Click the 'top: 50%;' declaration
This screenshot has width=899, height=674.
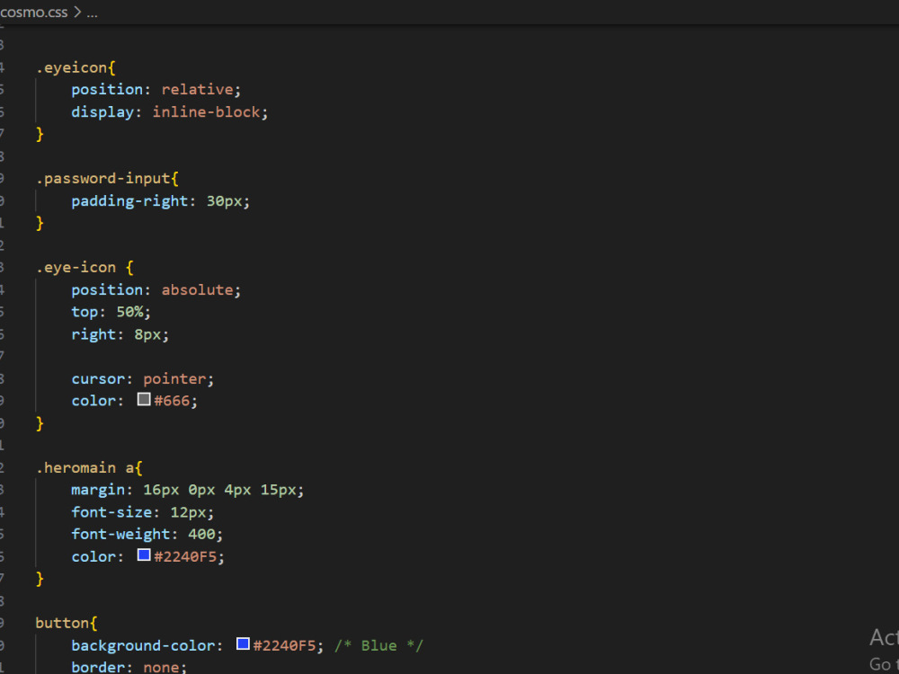tap(111, 312)
